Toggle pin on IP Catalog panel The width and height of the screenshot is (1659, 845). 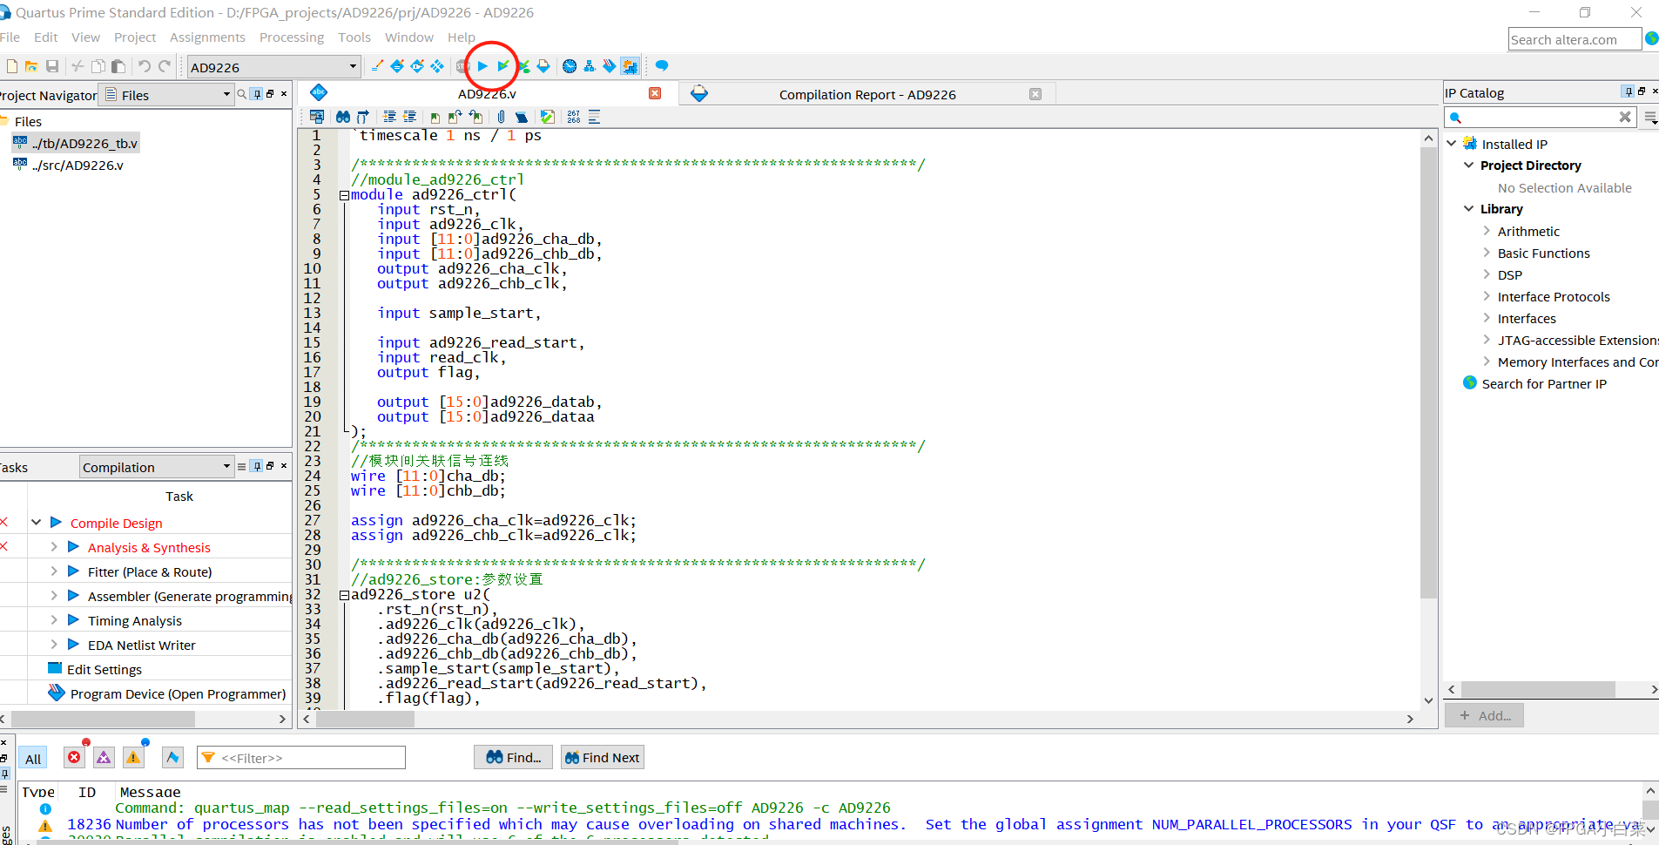tap(1629, 91)
